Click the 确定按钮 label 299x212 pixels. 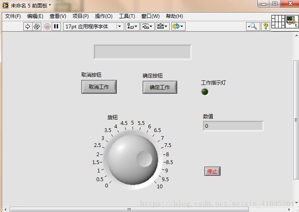coord(153,76)
